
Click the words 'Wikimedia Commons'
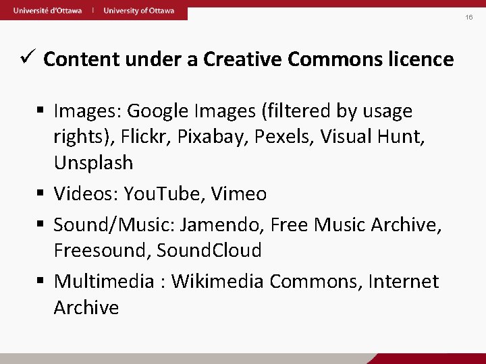click(265, 281)
